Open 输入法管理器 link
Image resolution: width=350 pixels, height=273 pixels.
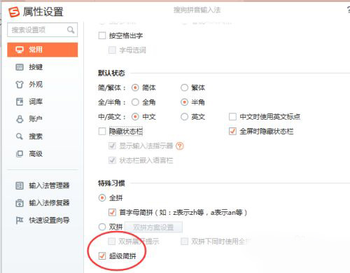tap(49, 185)
